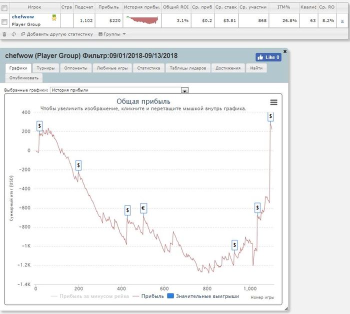350x314 pixels.
Task: Sort by the Прибыль column header
Action: 108,7
